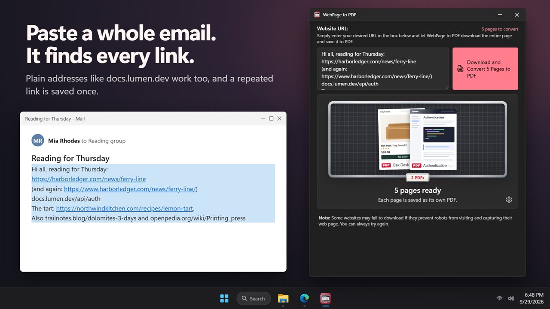The width and height of the screenshot is (550, 309).
Task: Open the northwindkitchen.com lemon-tart recipe link
Action: point(124,209)
